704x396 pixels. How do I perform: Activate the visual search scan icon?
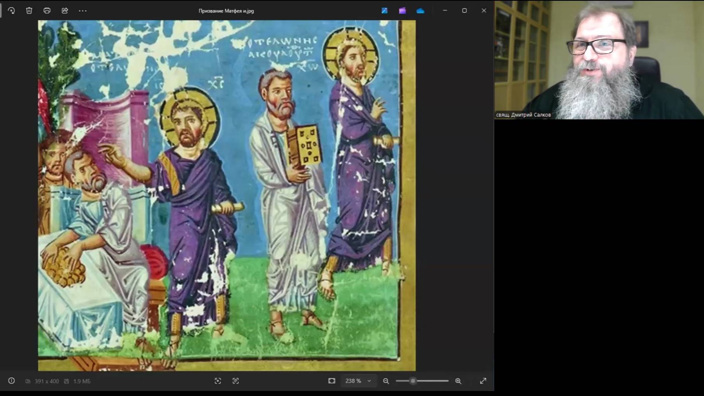click(x=218, y=381)
